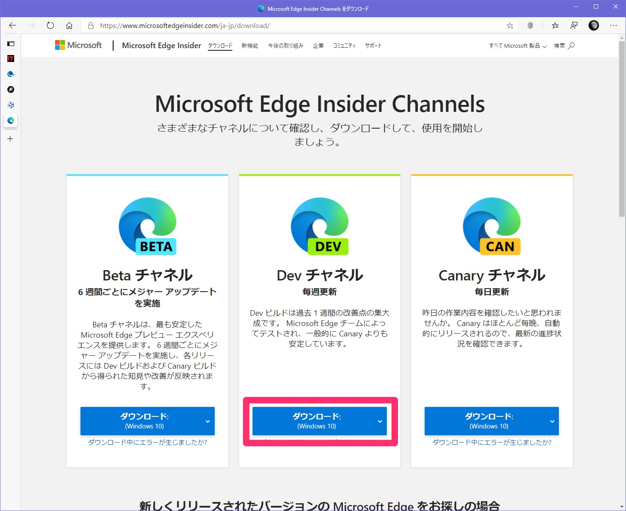The image size is (626, 511).
Task: Open the 新機能 nav menu item
Action: (x=250, y=46)
